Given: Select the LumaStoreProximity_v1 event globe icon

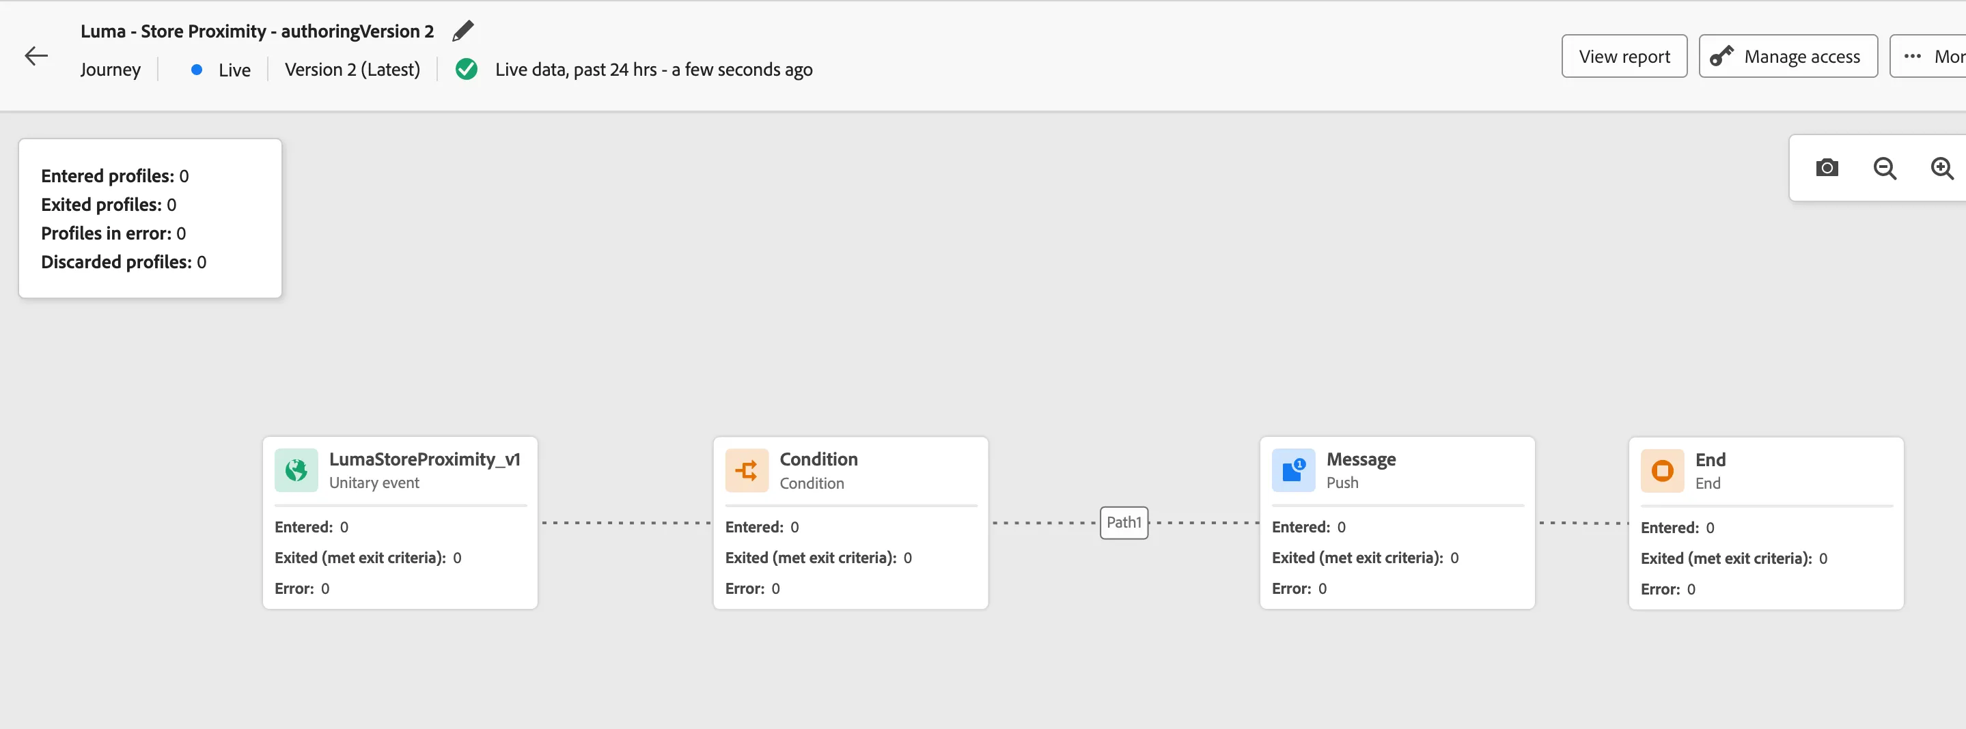Looking at the screenshot, I should pos(296,470).
